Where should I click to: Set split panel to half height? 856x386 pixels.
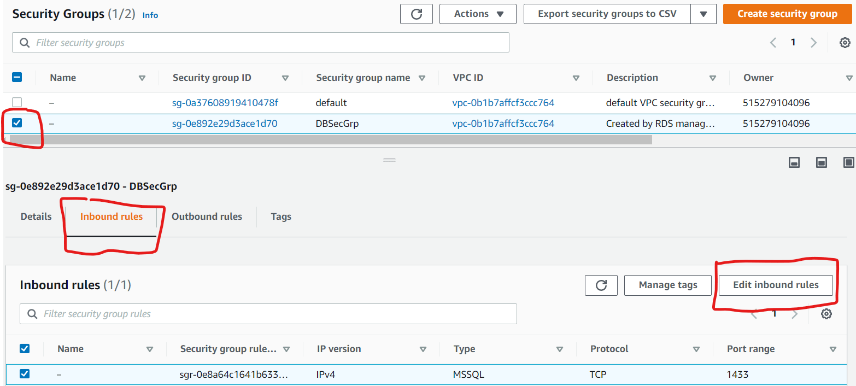[821, 162]
